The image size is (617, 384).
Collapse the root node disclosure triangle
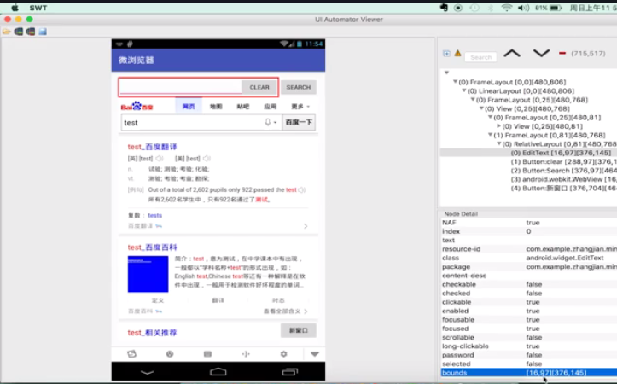(446, 73)
